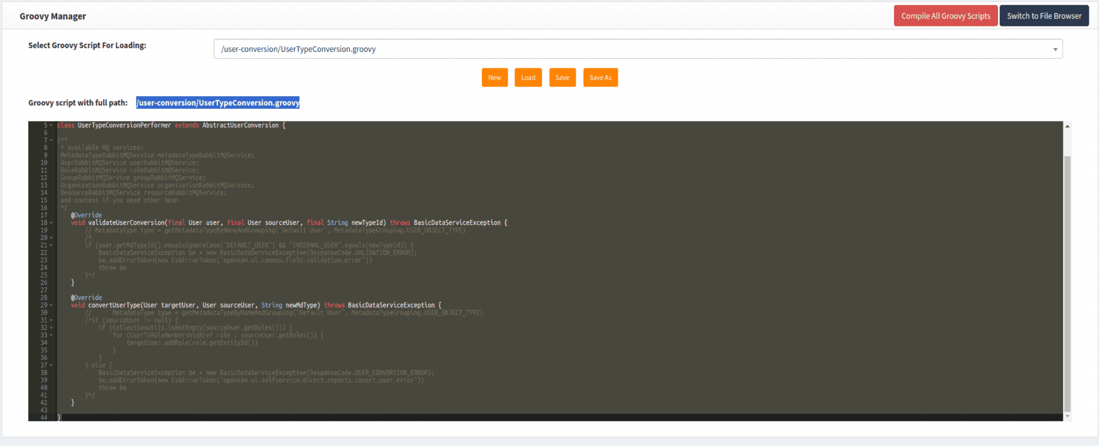Collapse the fold marker at line 21
1099x446 pixels.
click(51, 246)
